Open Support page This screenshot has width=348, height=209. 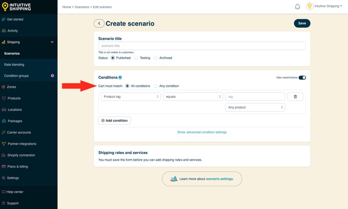coord(12,203)
